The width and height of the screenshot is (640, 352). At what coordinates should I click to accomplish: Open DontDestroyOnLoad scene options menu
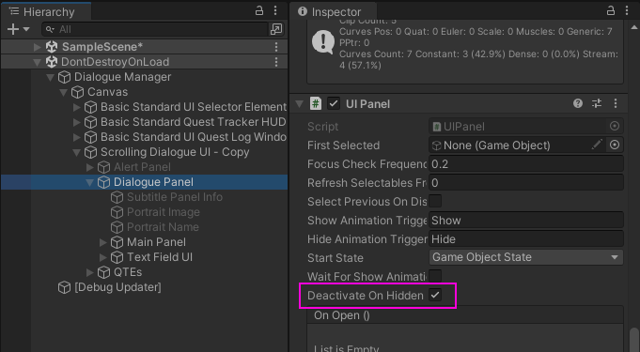tap(276, 62)
